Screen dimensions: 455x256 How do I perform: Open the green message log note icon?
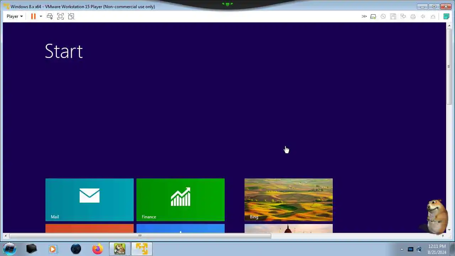click(x=446, y=16)
